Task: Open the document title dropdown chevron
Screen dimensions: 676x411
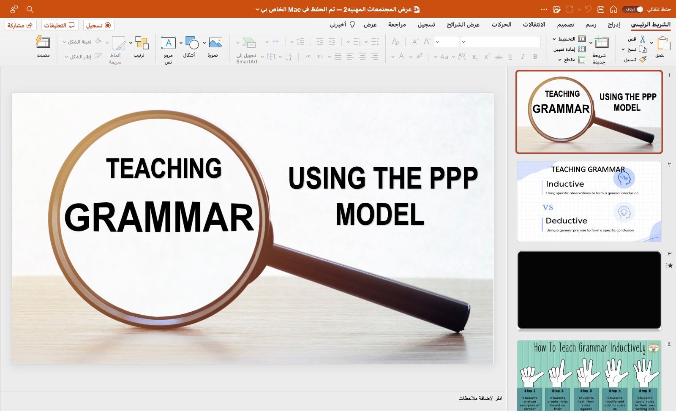Action: pyautogui.click(x=257, y=9)
